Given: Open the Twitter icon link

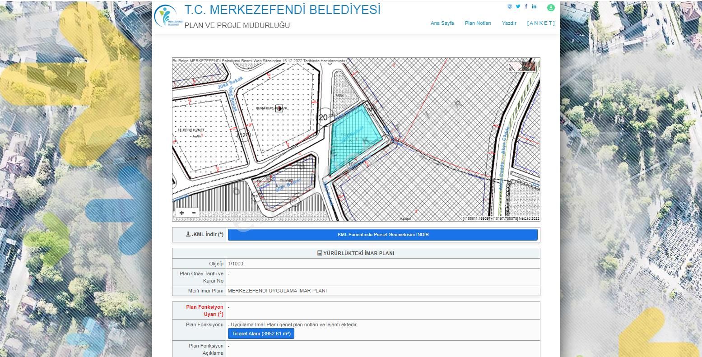Looking at the screenshot, I should 518,6.
